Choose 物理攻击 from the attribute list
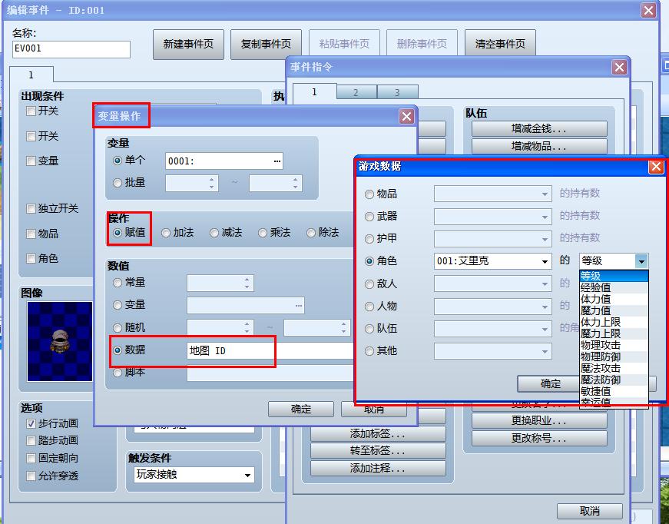 click(614, 345)
